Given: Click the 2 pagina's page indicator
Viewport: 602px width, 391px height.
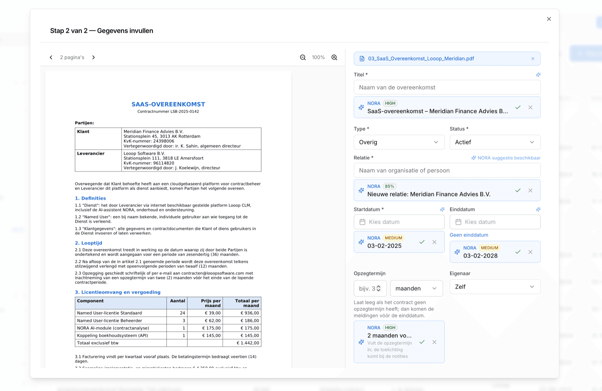Looking at the screenshot, I should [x=72, y=57].
